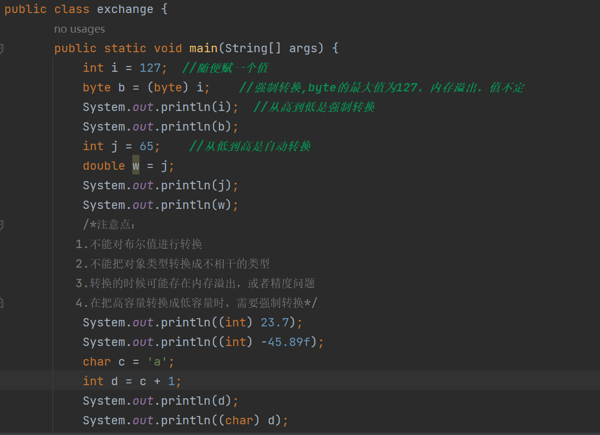Click the method name 'main'
The height and width of the screenshot is (435, 600).
(x=204, y=48)
